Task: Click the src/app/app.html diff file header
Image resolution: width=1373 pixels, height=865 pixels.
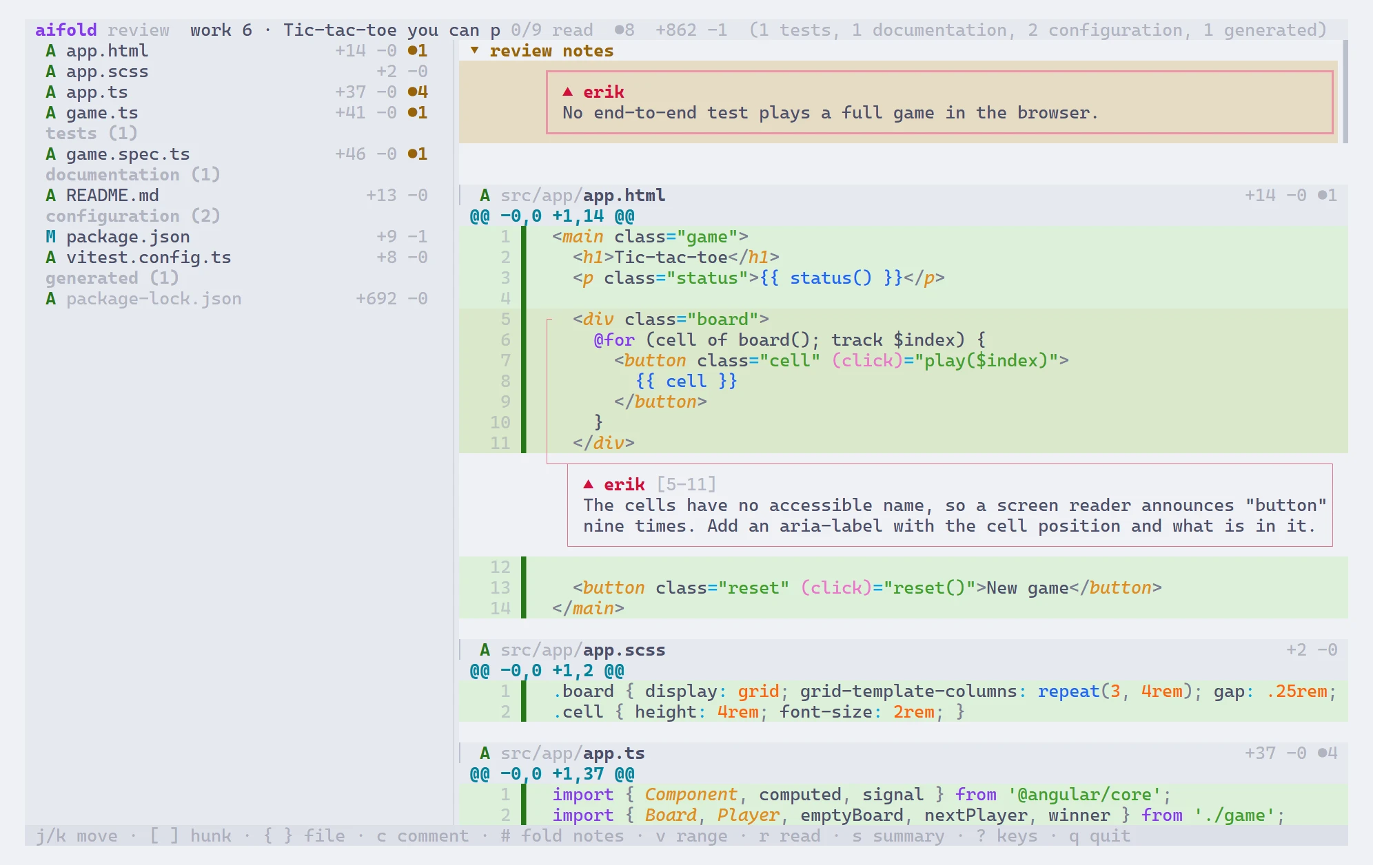Action: tap(904, 196)
